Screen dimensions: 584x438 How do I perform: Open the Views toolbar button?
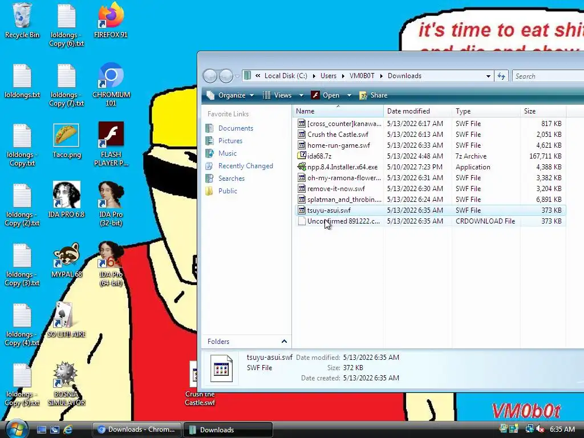pyautogui.click(x=278, y=95)
